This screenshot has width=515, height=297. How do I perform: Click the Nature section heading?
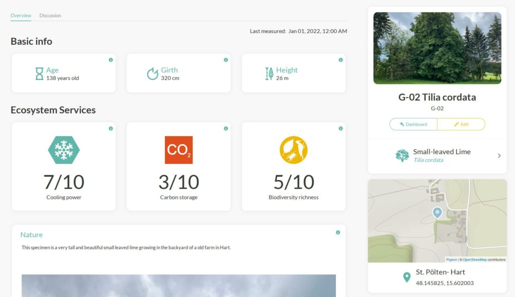[x=32, y=235]
